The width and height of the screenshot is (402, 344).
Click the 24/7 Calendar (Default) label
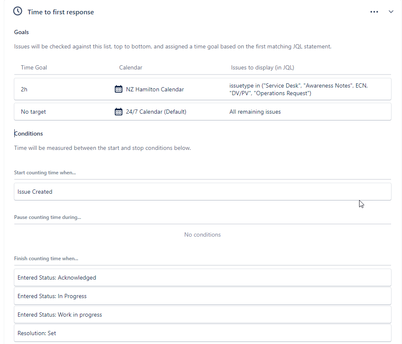coord(156,112)
